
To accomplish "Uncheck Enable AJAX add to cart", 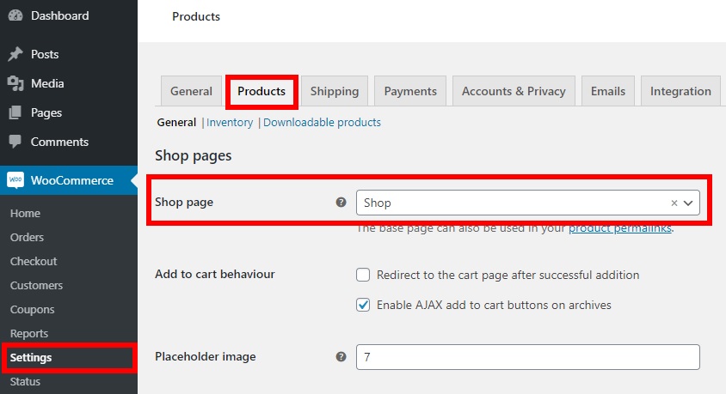I will [363, 305].
